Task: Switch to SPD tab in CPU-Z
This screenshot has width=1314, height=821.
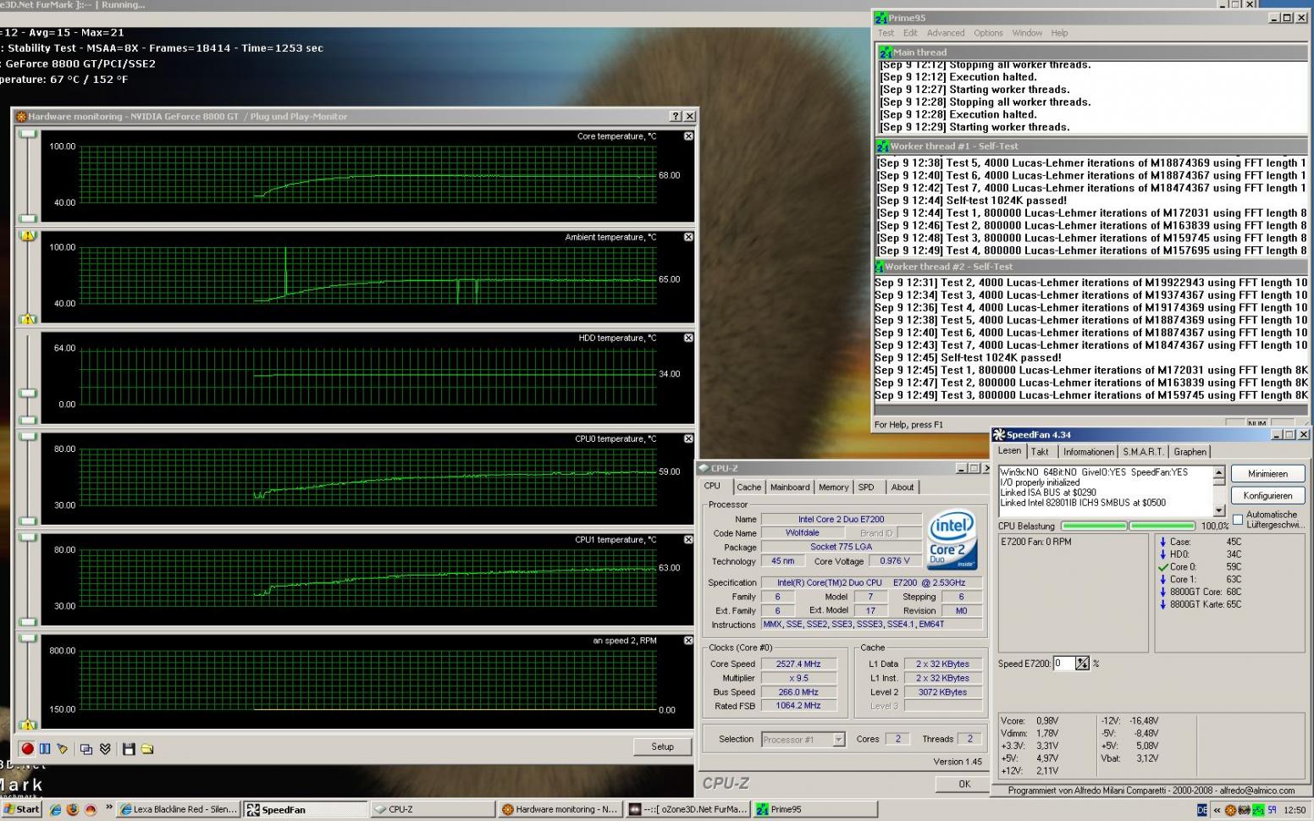Action: coord(866,488)
